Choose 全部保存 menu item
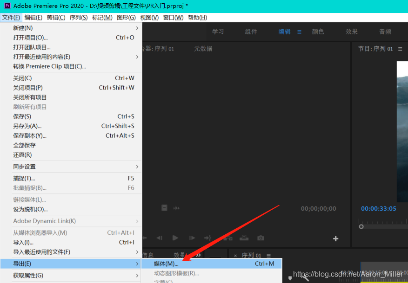The width and height of the screenshot is (408, 283). coord(71,145)
